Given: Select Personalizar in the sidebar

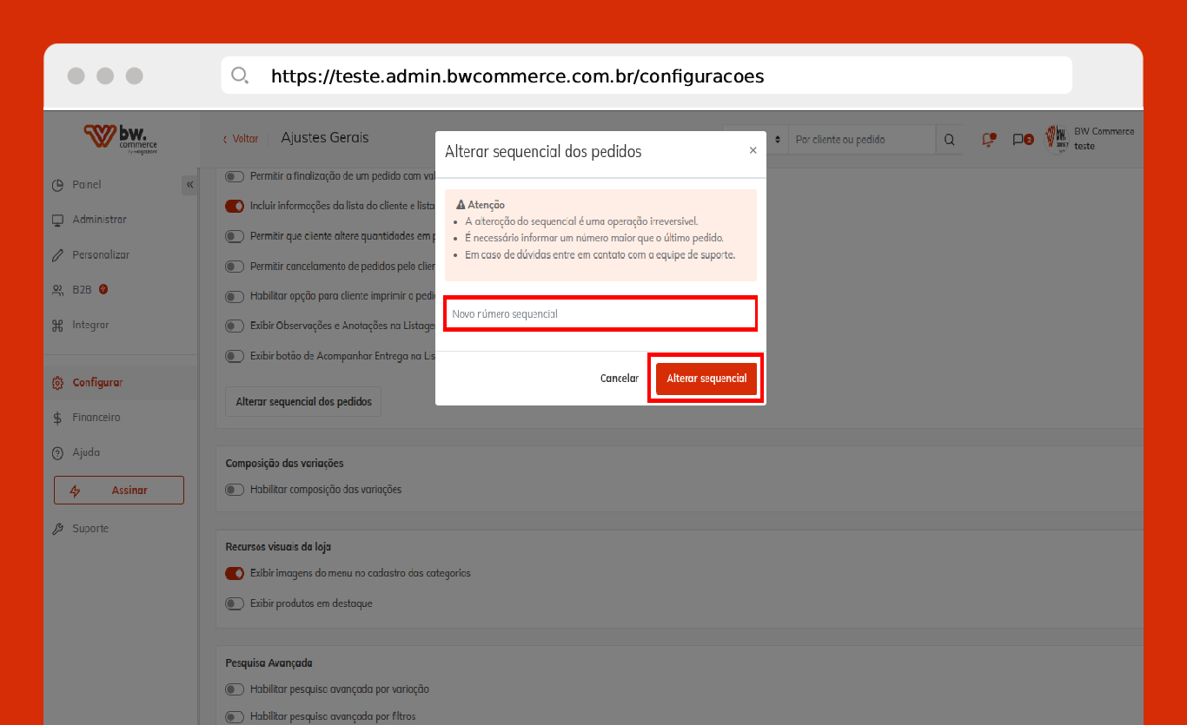Looking at the screenshot, I should 101,255.
